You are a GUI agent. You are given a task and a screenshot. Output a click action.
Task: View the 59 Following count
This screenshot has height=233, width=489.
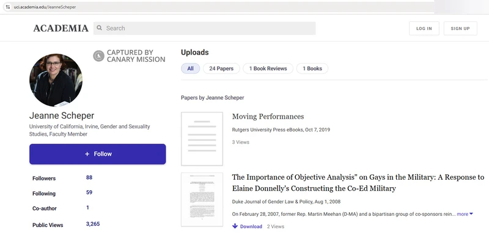[x=89, y=193]
